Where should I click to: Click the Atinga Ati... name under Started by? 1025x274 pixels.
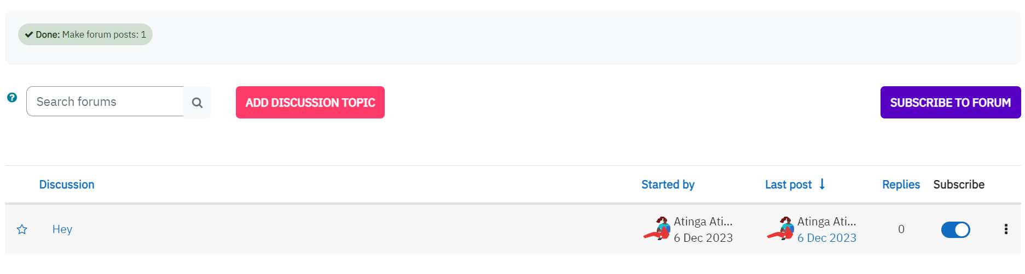point(703,222)
